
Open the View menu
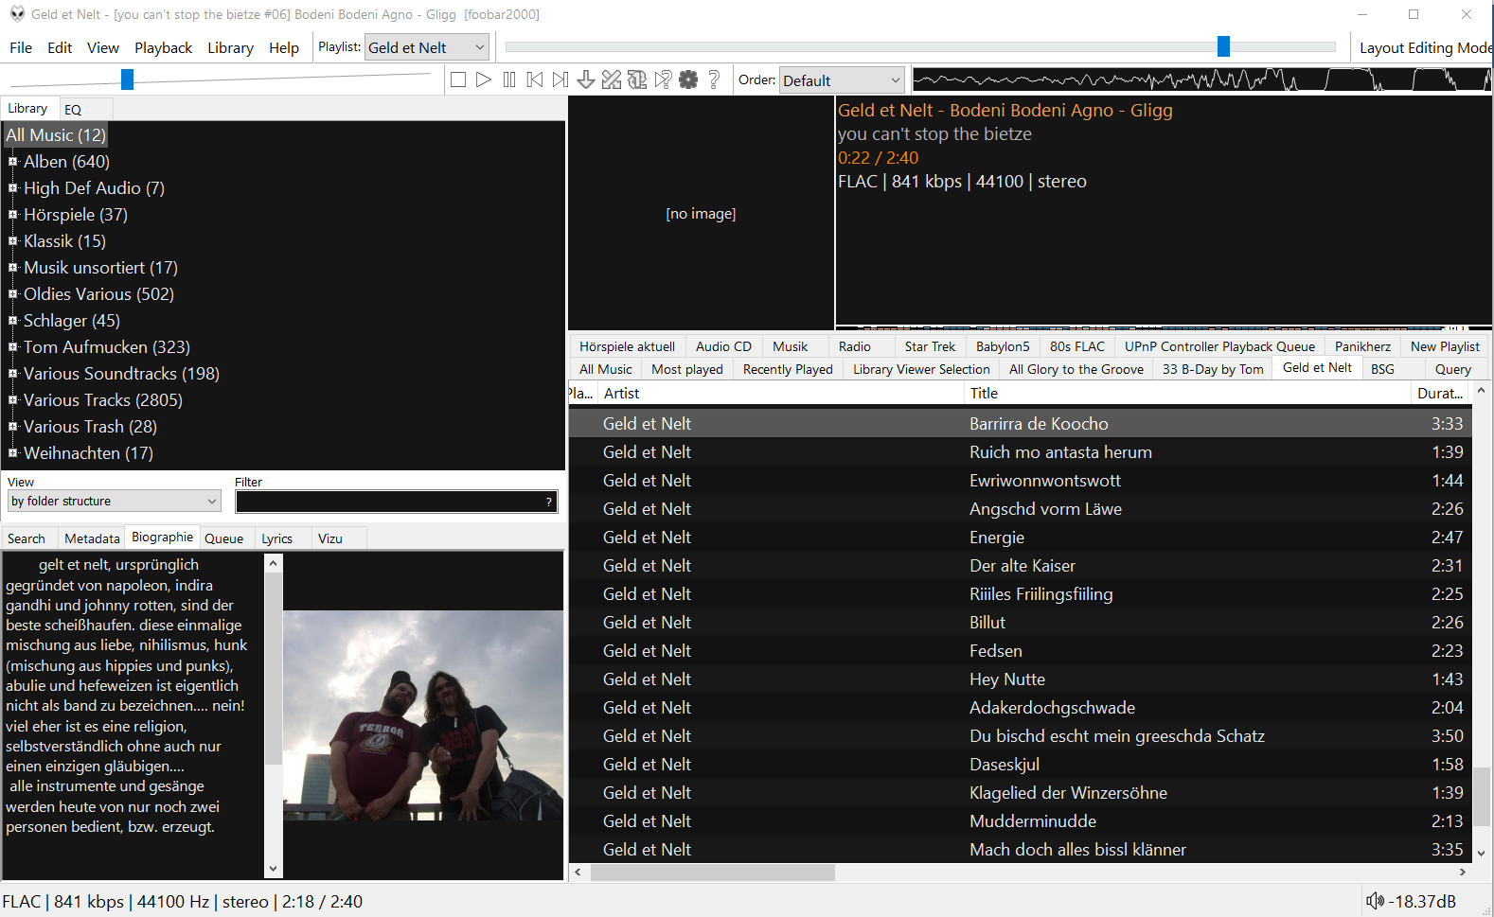pos(103,47)
